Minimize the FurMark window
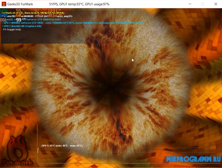 pyautogui.click(x=190, y=4)
